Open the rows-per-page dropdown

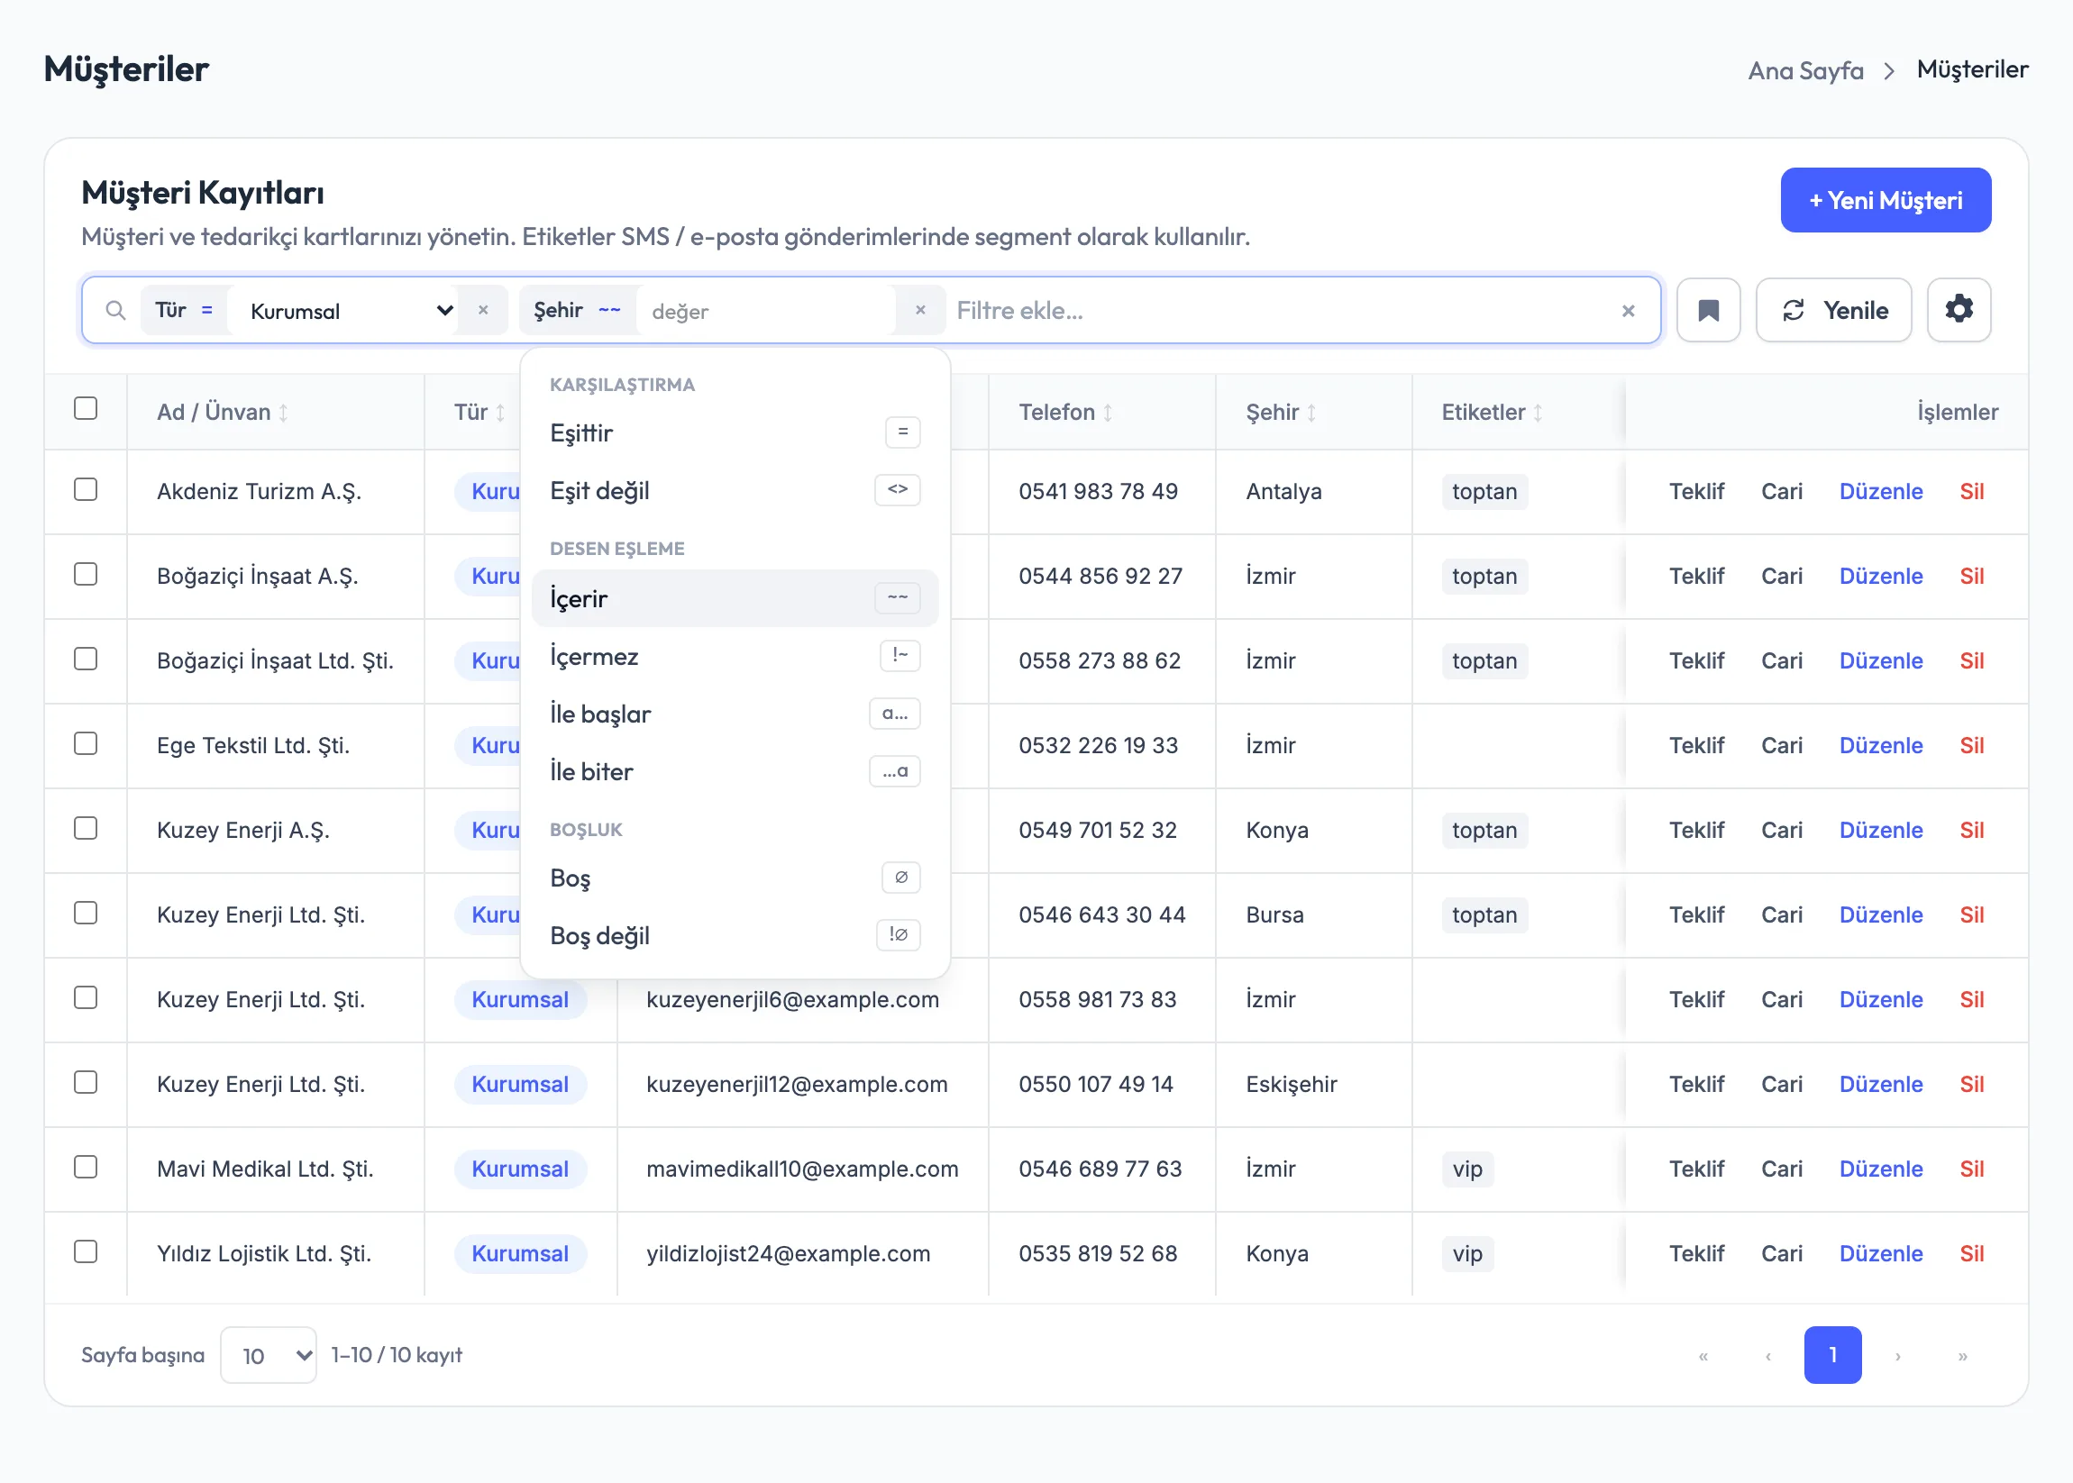point(269,1355)
